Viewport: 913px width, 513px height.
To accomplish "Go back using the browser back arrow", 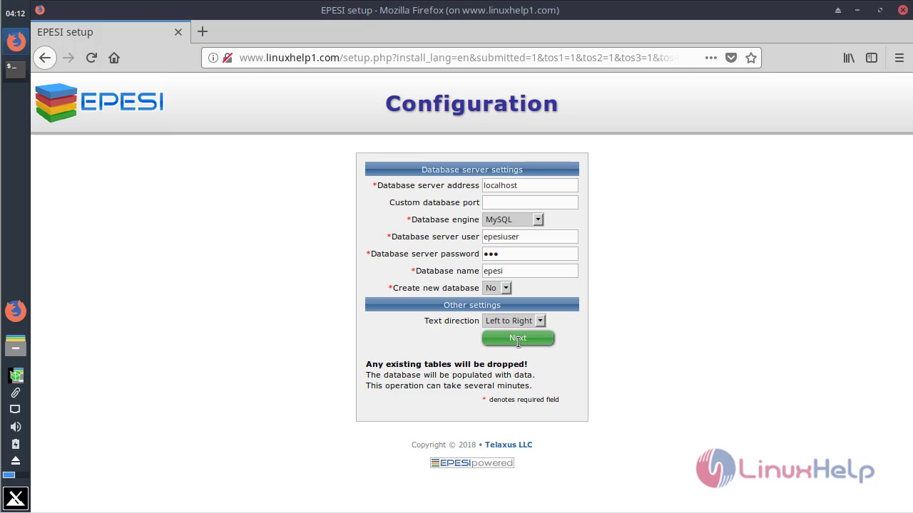I will [x=45, y=58].
